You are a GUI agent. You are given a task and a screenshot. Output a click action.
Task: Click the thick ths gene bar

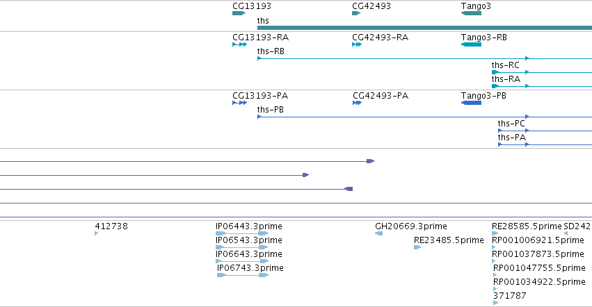[x=424, y=28]
